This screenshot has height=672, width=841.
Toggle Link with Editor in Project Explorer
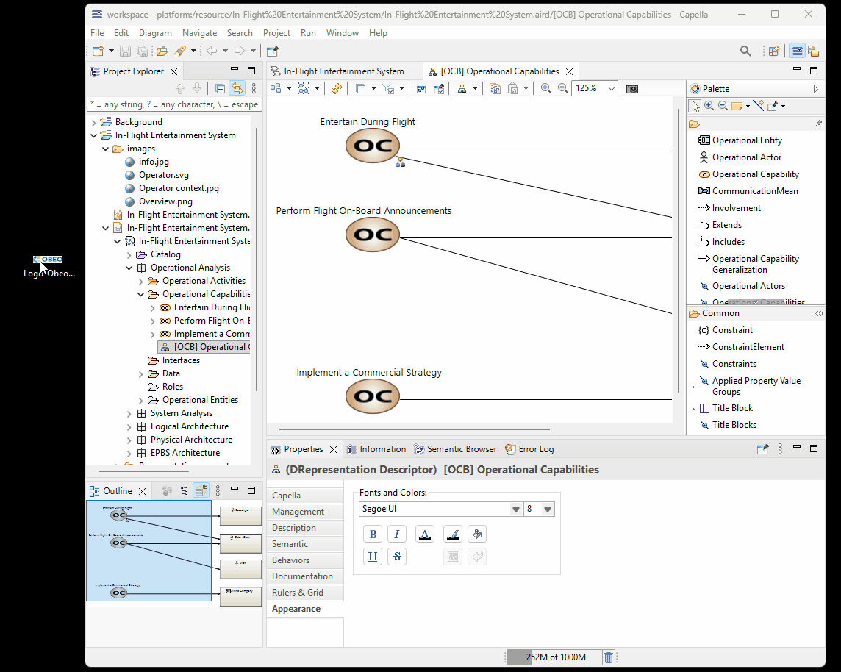(x=237, y=88)
